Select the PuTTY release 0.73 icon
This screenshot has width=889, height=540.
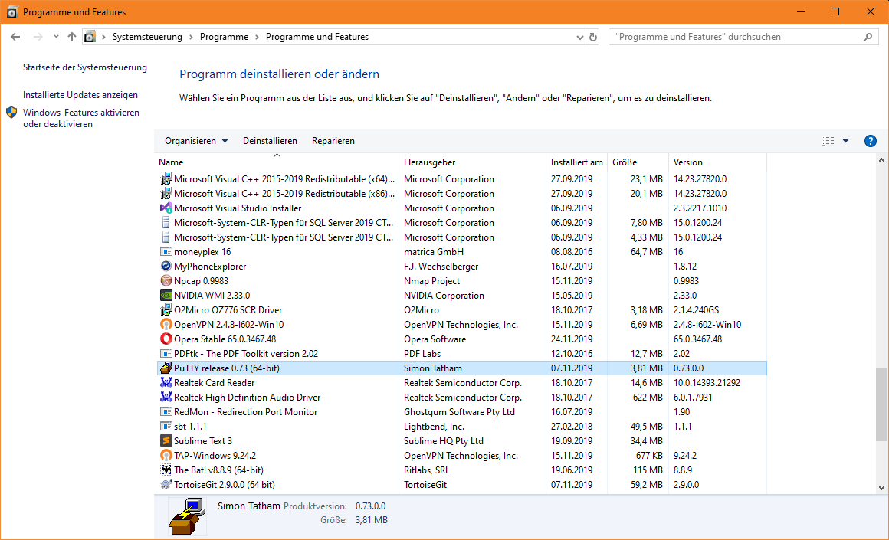coord(166,368)
